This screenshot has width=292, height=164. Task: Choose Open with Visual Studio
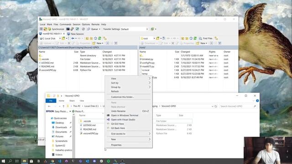tap(129, 119)
